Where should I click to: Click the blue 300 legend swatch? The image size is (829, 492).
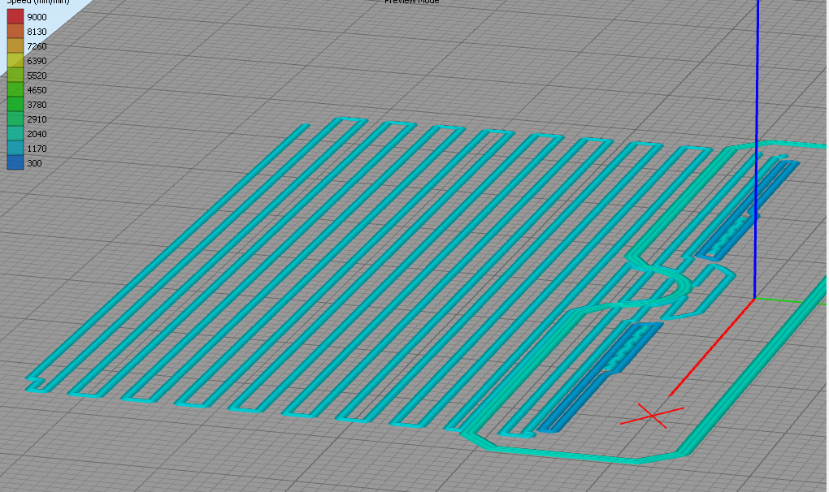coord(15,163)
